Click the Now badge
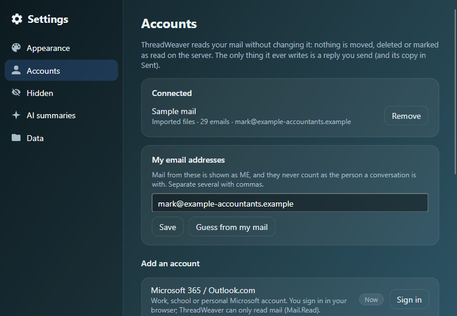The height and width of the screenshot is (316, 457). pos(371,300)
